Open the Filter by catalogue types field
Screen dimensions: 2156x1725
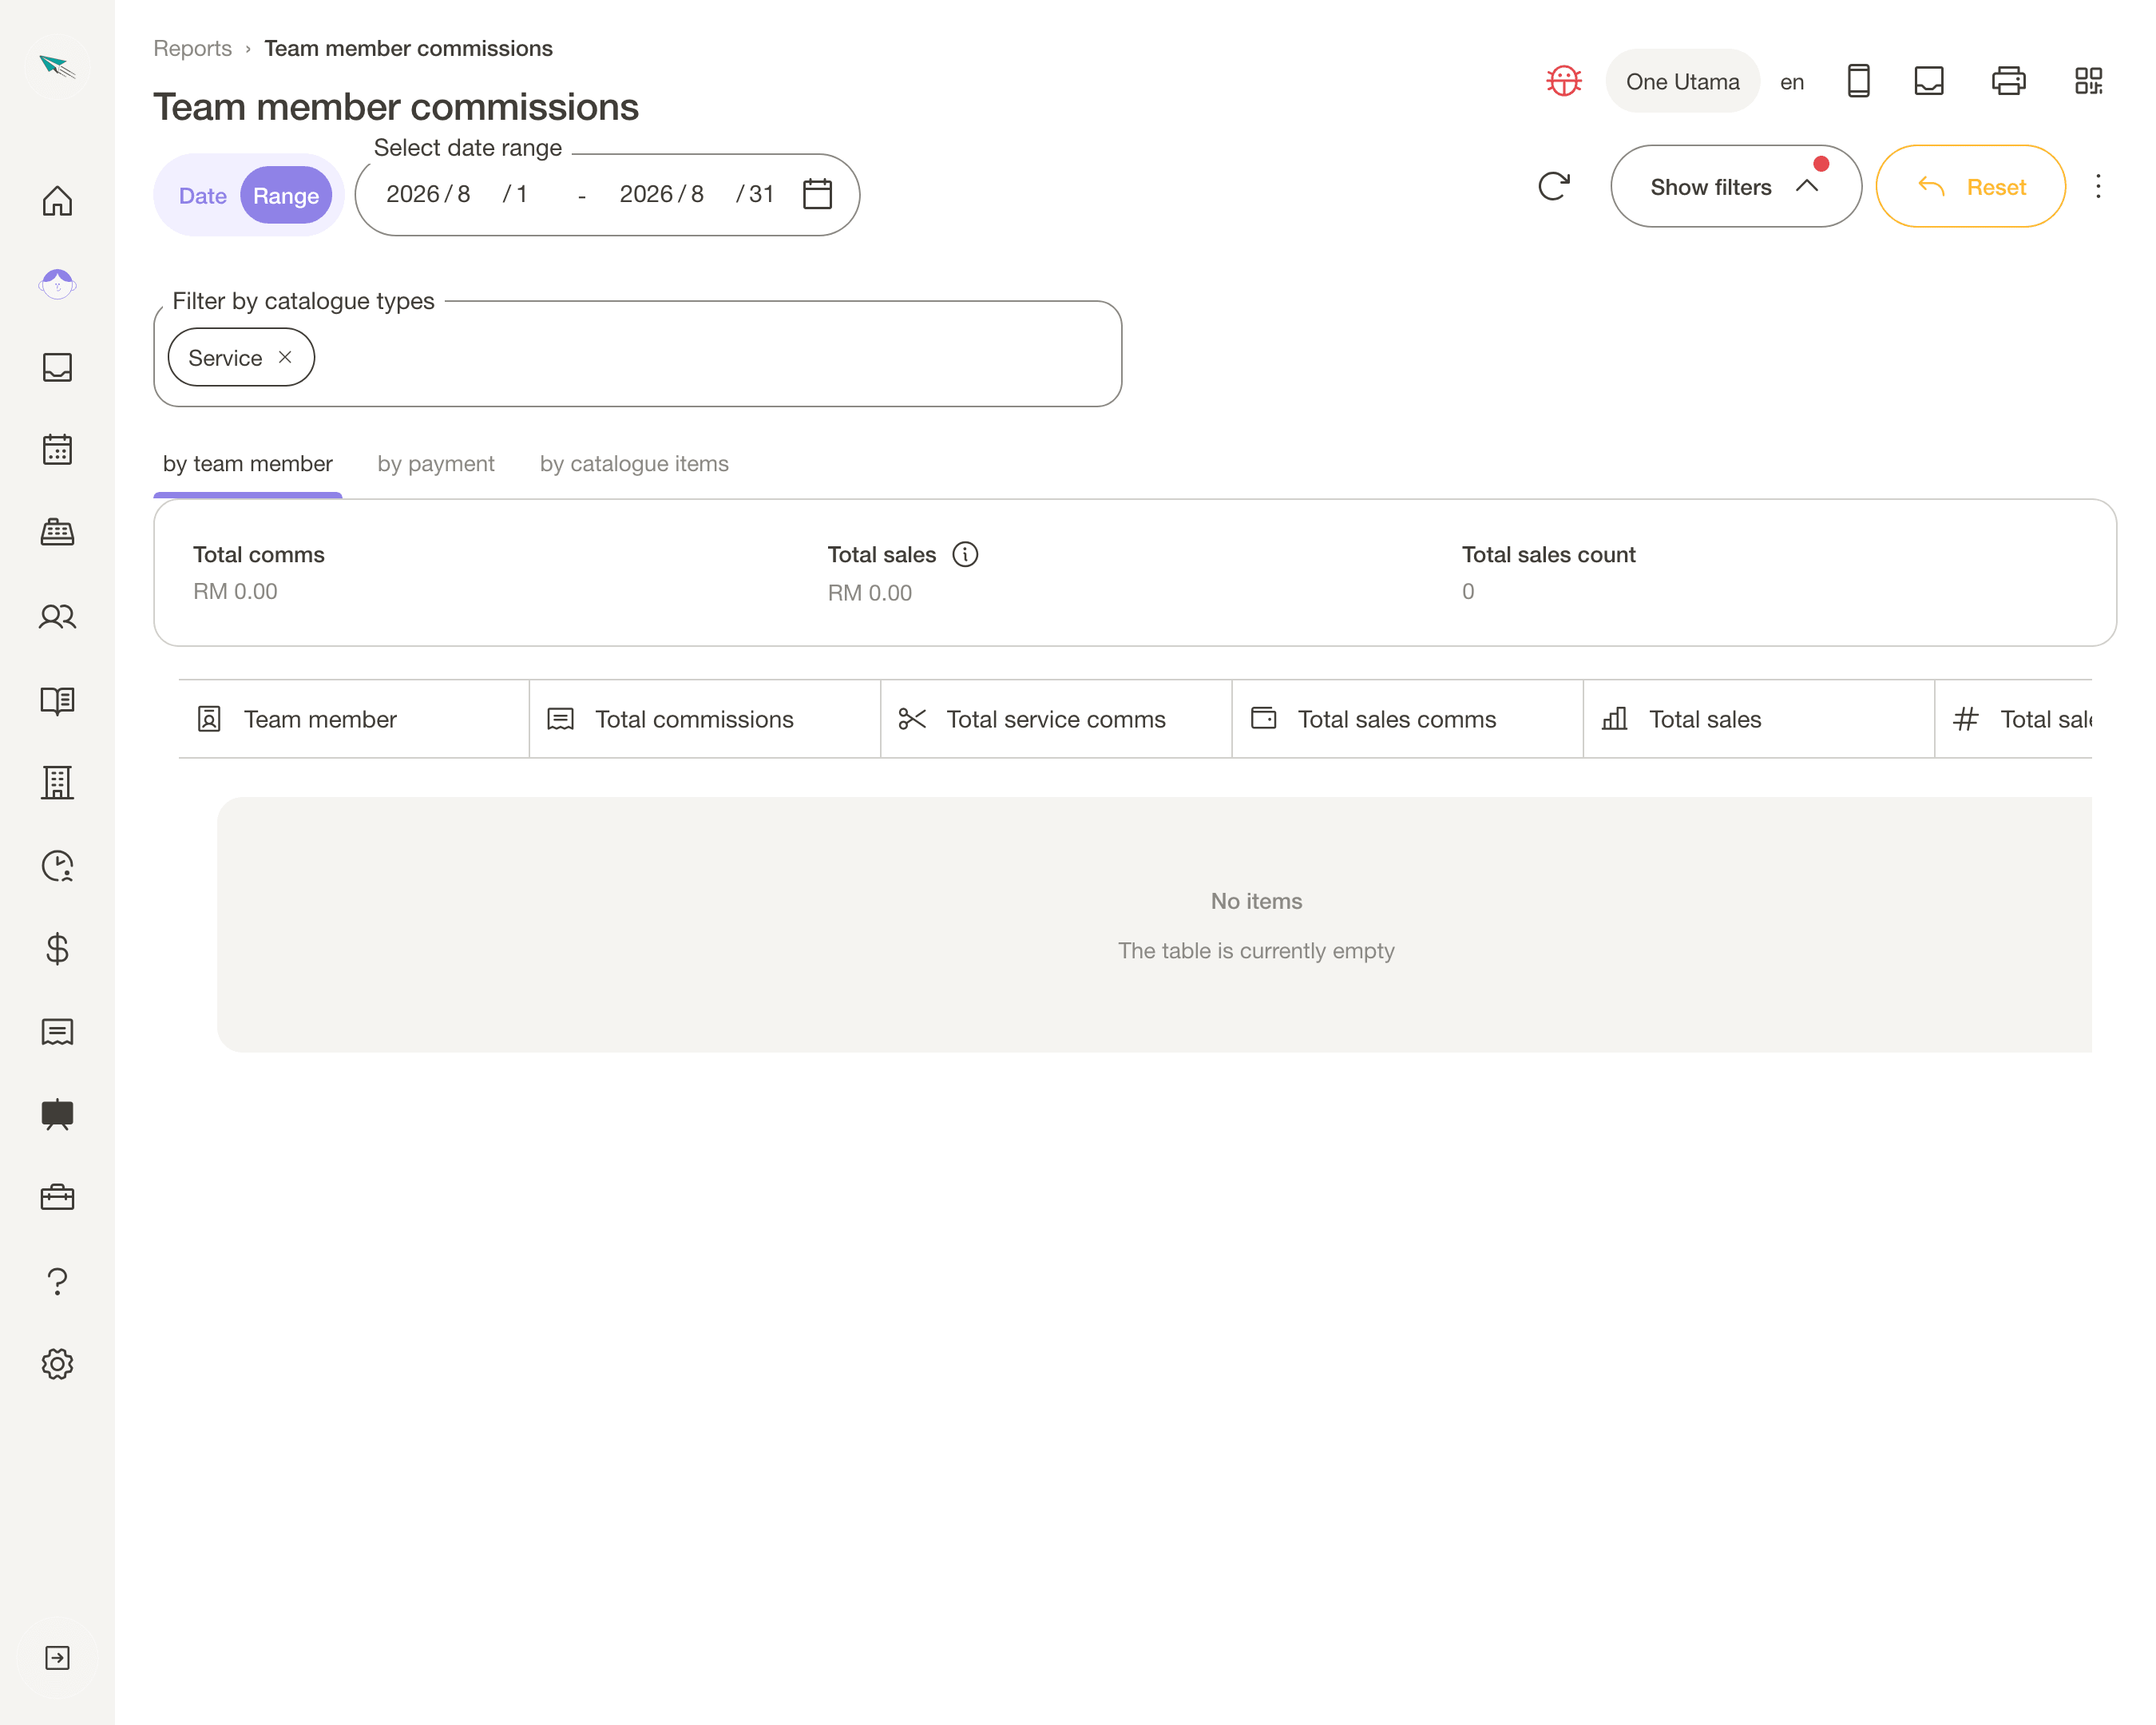637,354
